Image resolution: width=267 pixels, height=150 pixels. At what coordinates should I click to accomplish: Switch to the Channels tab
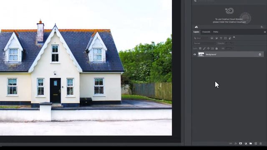coord(206,32)
